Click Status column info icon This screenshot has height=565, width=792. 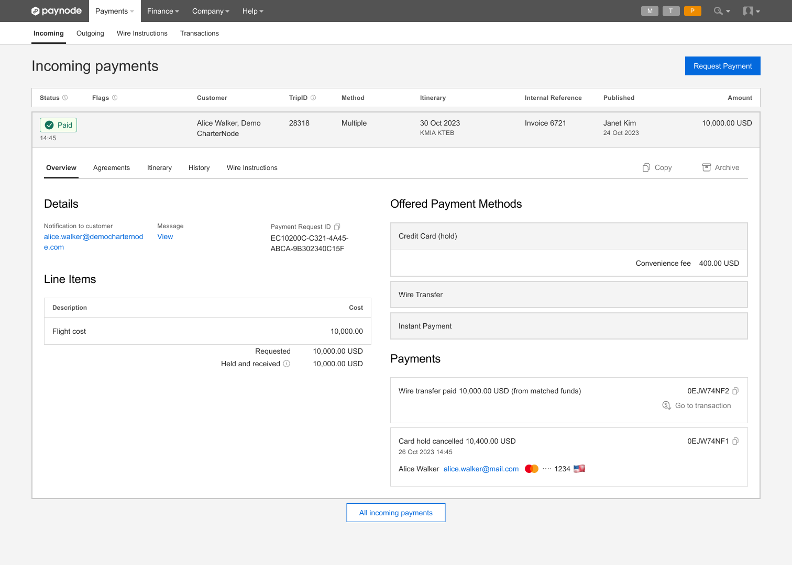[x=65, y=98]
